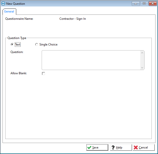Image resolution: width=158 pixels, height=154 pixels.
Task: Click the question mark icon on Help
Action: (113, 147)
